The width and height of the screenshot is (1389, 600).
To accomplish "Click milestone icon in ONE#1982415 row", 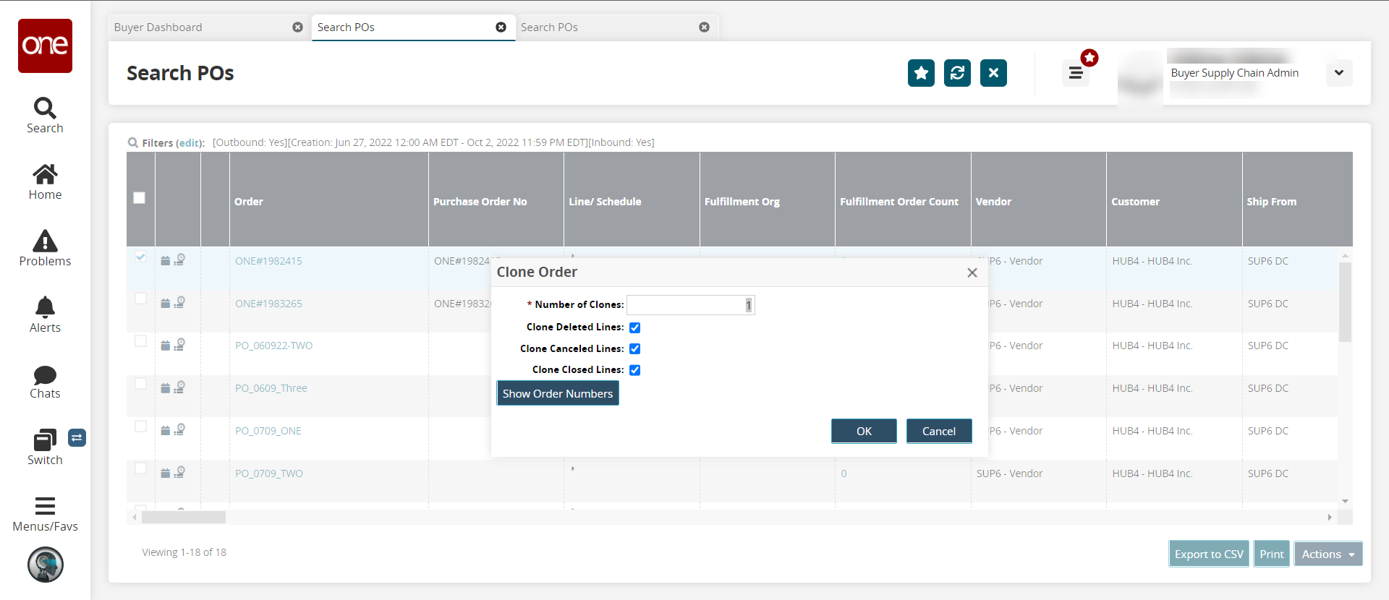I will pyautogui.click(x=179, y=260).
